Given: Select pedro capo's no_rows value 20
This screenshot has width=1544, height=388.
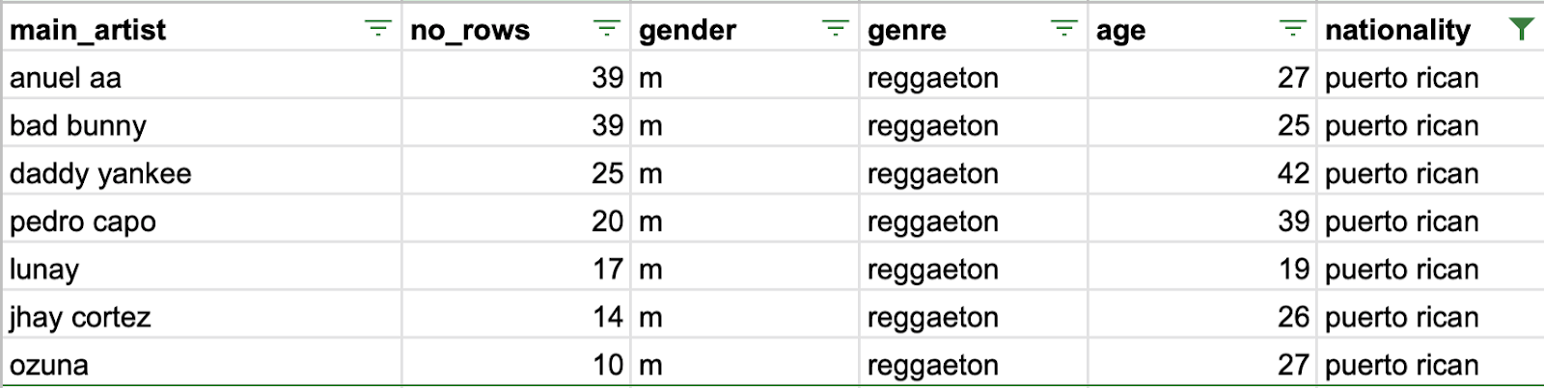Looking at the screenshot, I should pos(516,221).
